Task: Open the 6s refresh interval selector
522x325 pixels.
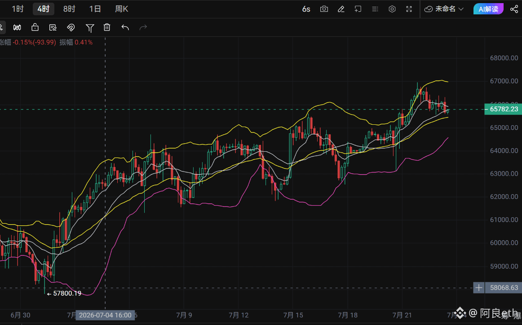Action: pyautogui.click(x=306, y=9)
